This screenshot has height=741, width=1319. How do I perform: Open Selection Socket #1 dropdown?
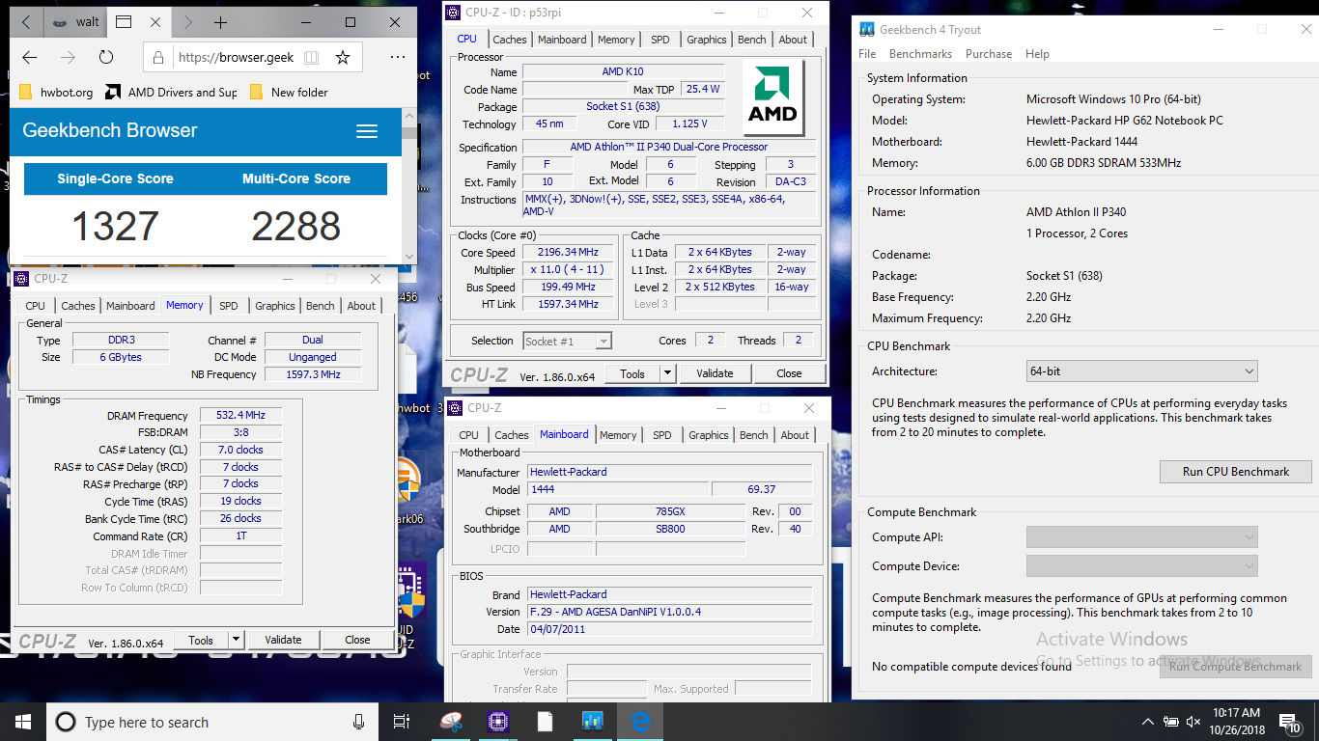pyautogui.click(x=568, y=341)
